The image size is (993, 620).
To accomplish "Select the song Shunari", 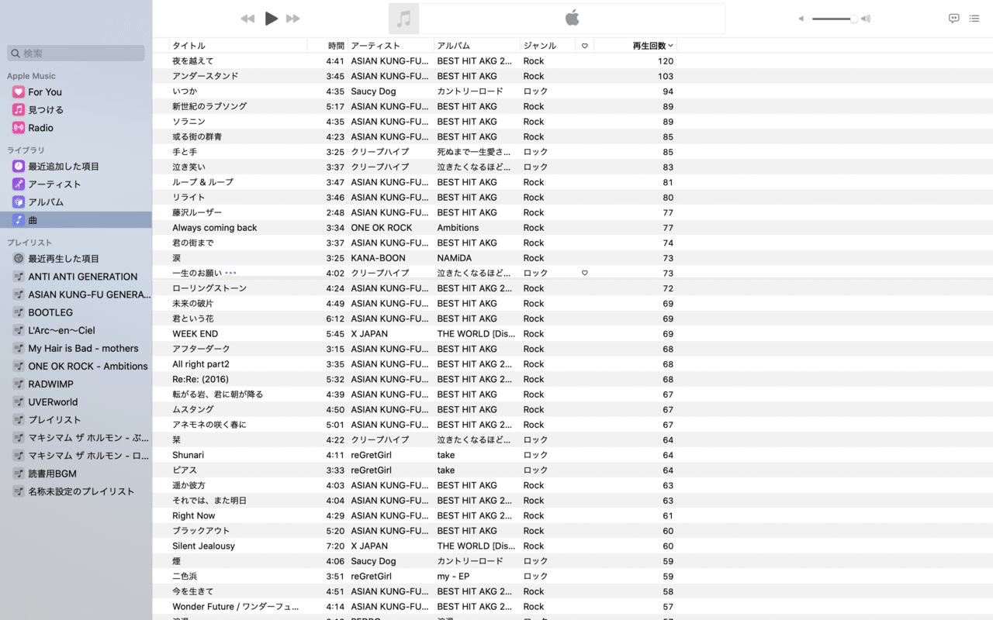I will 189,455.
